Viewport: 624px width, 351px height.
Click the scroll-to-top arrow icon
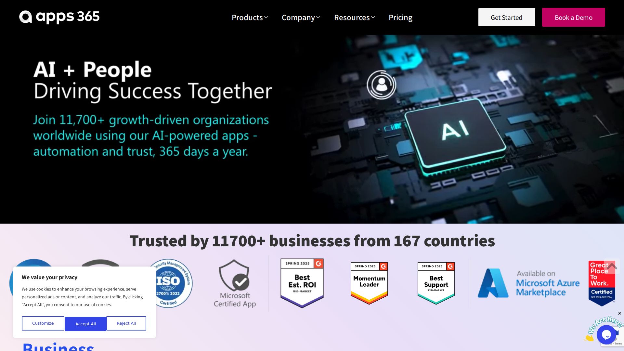(612, 266)
